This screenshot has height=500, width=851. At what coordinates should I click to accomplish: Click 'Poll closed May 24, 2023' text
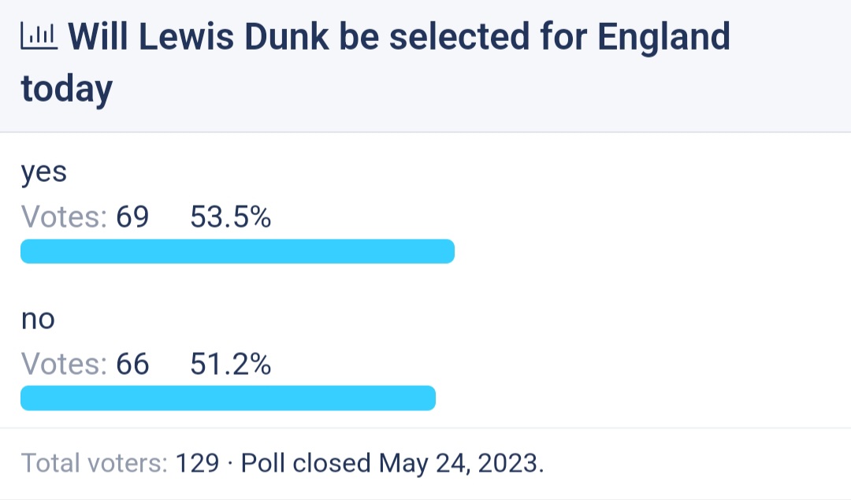coord(392,463)
